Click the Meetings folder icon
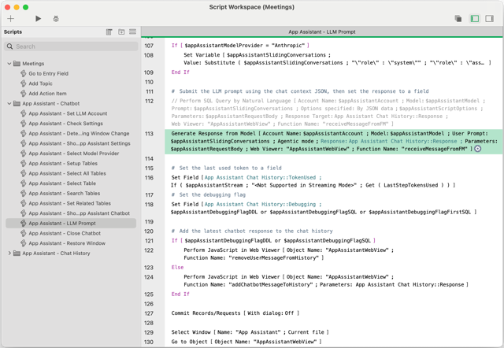This screenshot has width=504, height=348. 17,64
